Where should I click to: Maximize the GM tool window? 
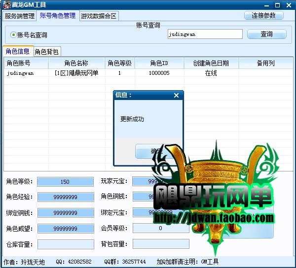click(278, 5)
